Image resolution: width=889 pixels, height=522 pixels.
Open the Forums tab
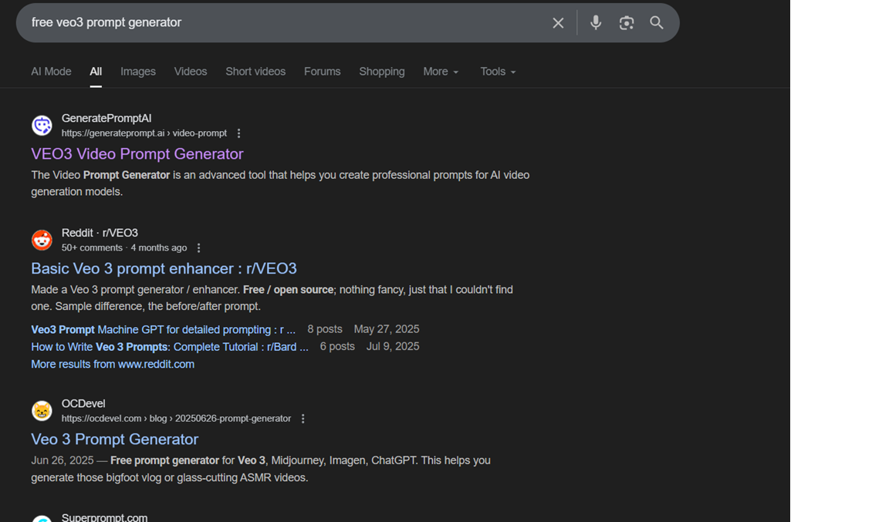tap(322, 72)
